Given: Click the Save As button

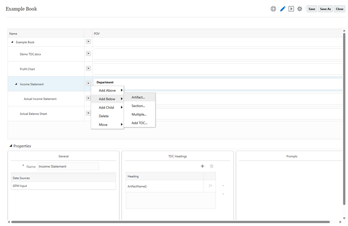Looking at the screenshot, I should tap(325, 9).
